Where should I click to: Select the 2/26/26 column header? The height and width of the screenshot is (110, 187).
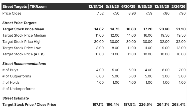178,7
